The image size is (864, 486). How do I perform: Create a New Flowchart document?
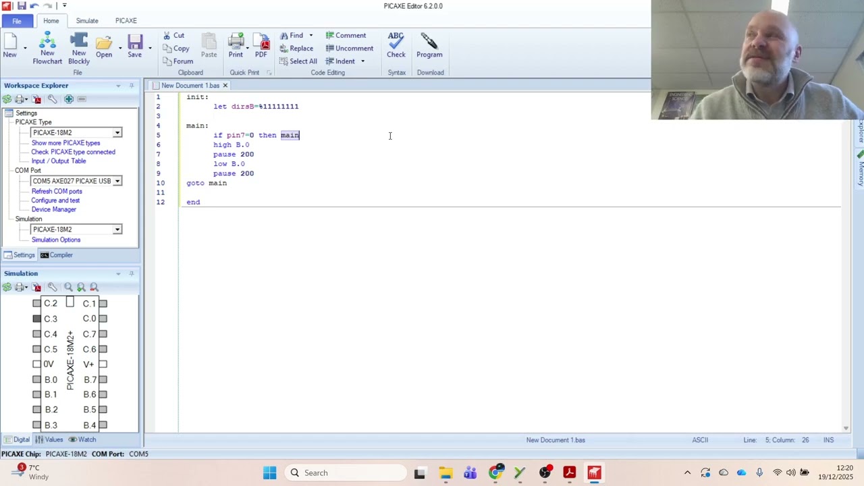click(x=47, y=49)
